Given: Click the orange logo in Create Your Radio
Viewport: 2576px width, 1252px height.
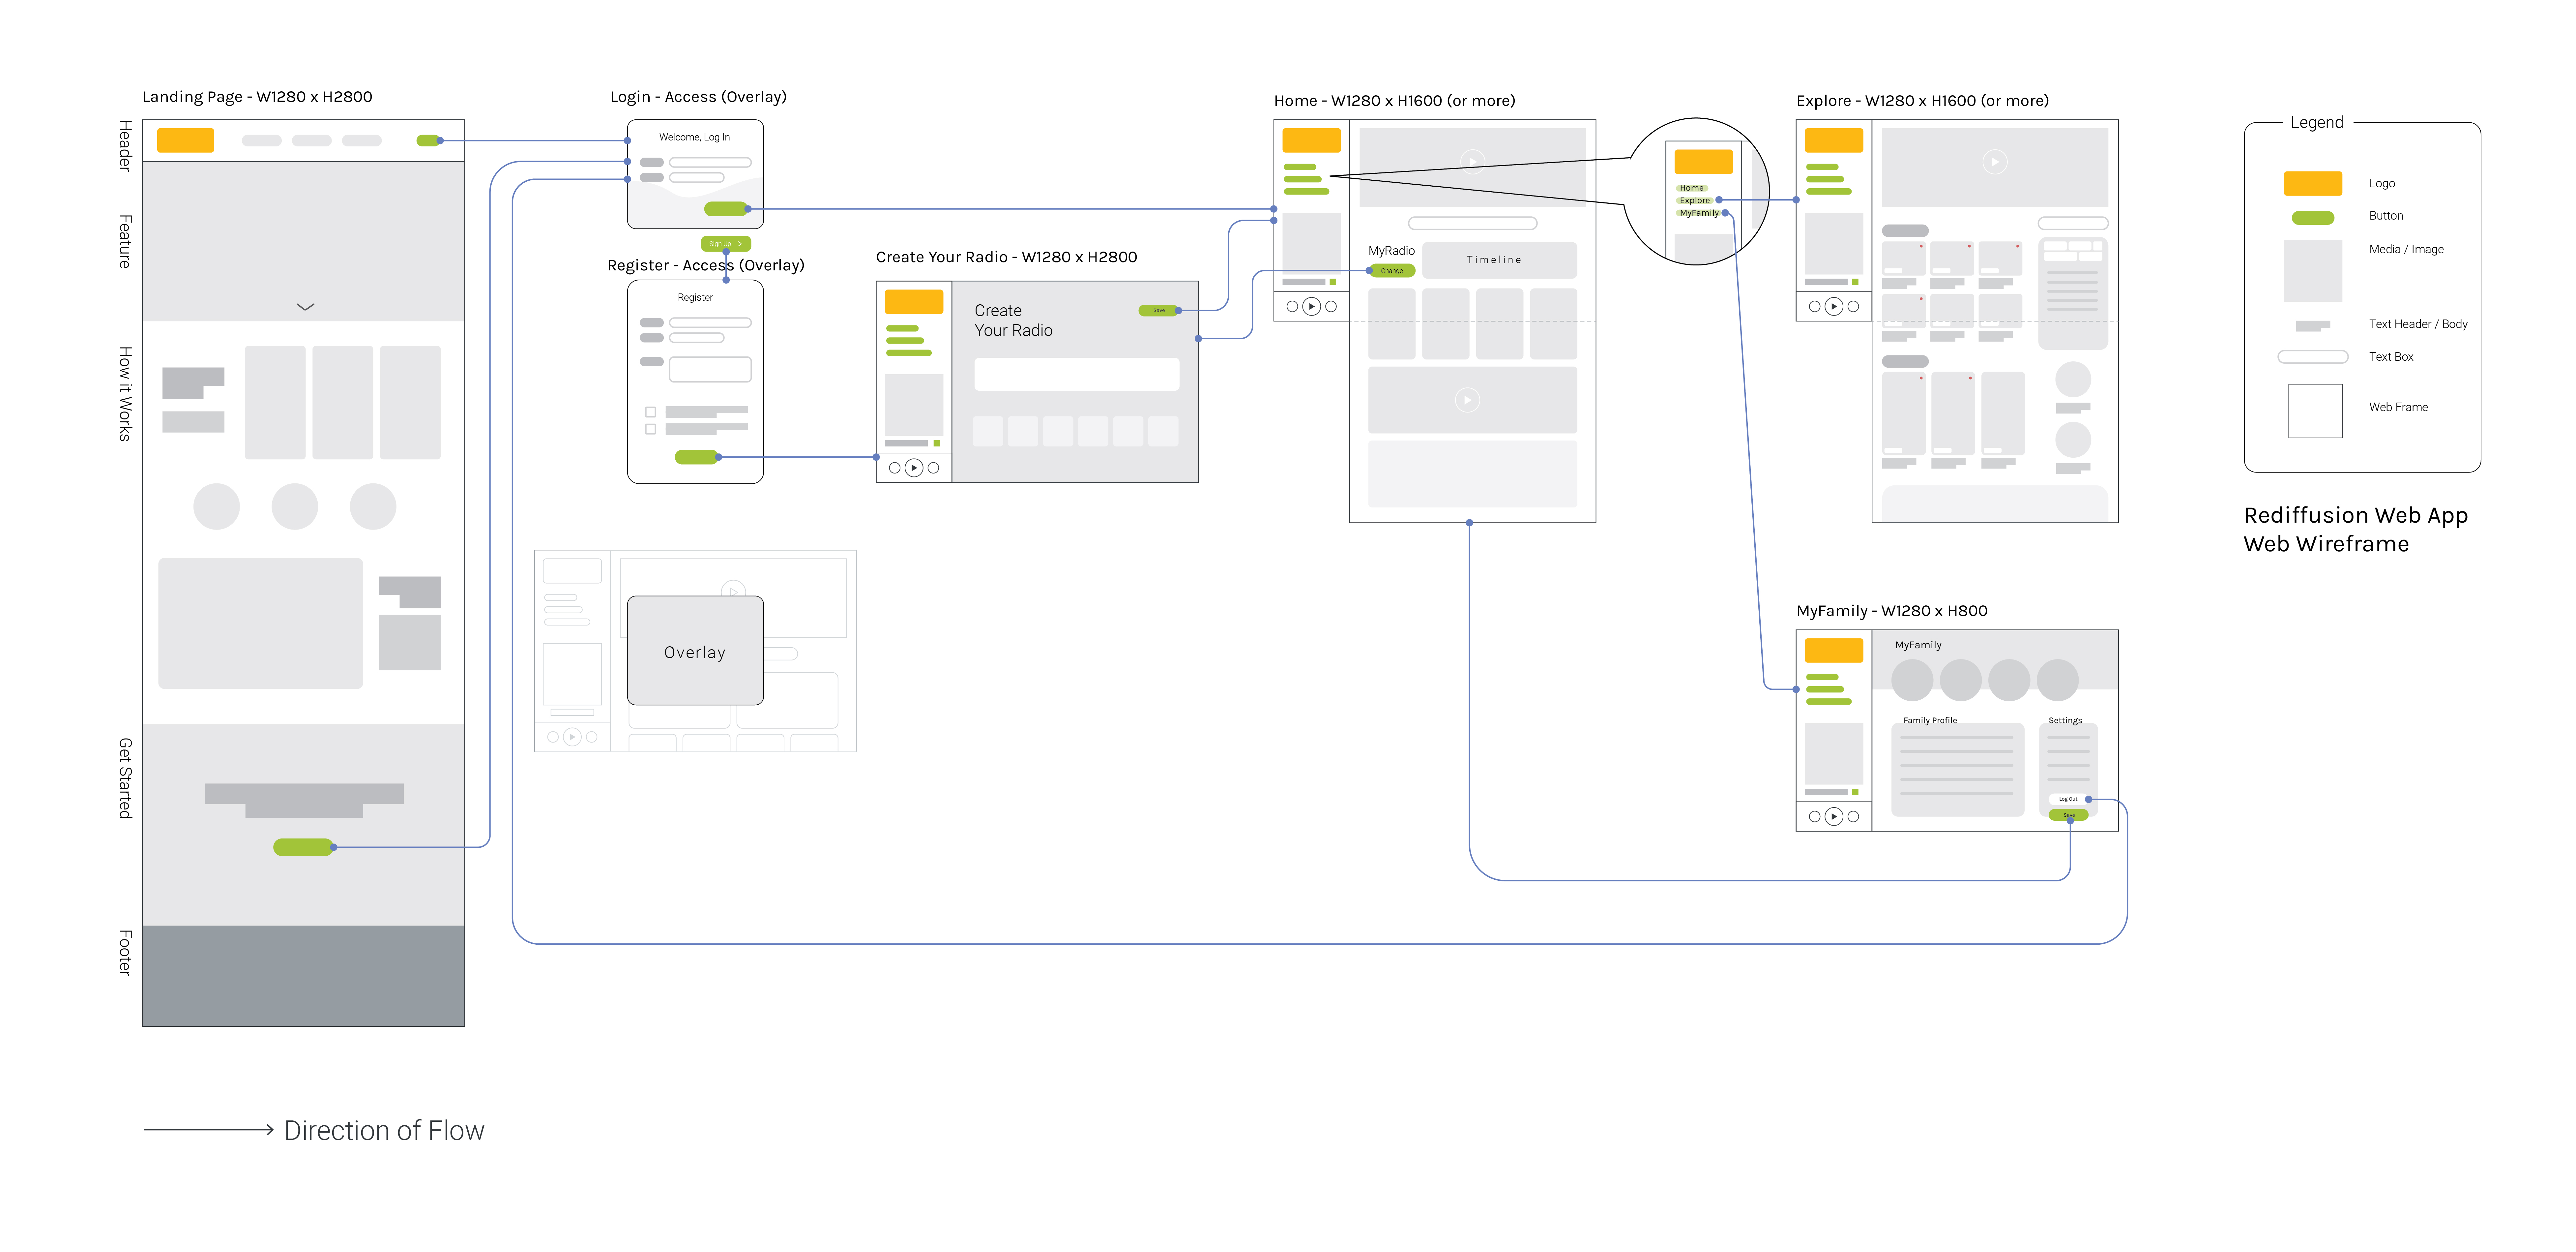Looking at the screenshot, I should [x=914, y=301].
